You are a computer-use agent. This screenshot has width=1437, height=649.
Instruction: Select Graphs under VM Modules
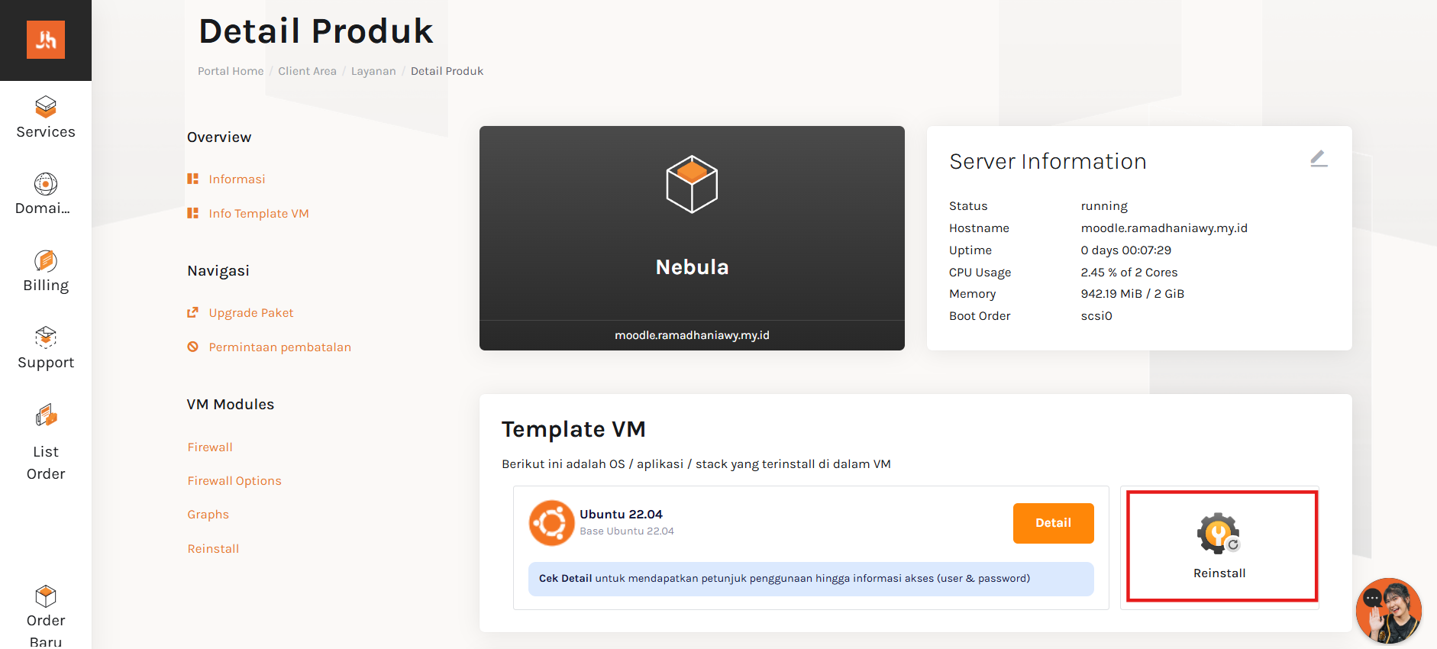point(208,514)
